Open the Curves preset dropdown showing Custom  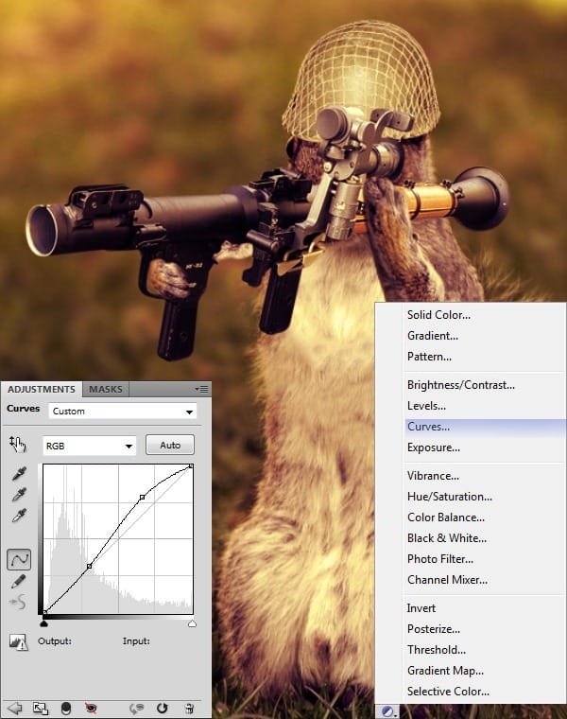tap(122, 412)
